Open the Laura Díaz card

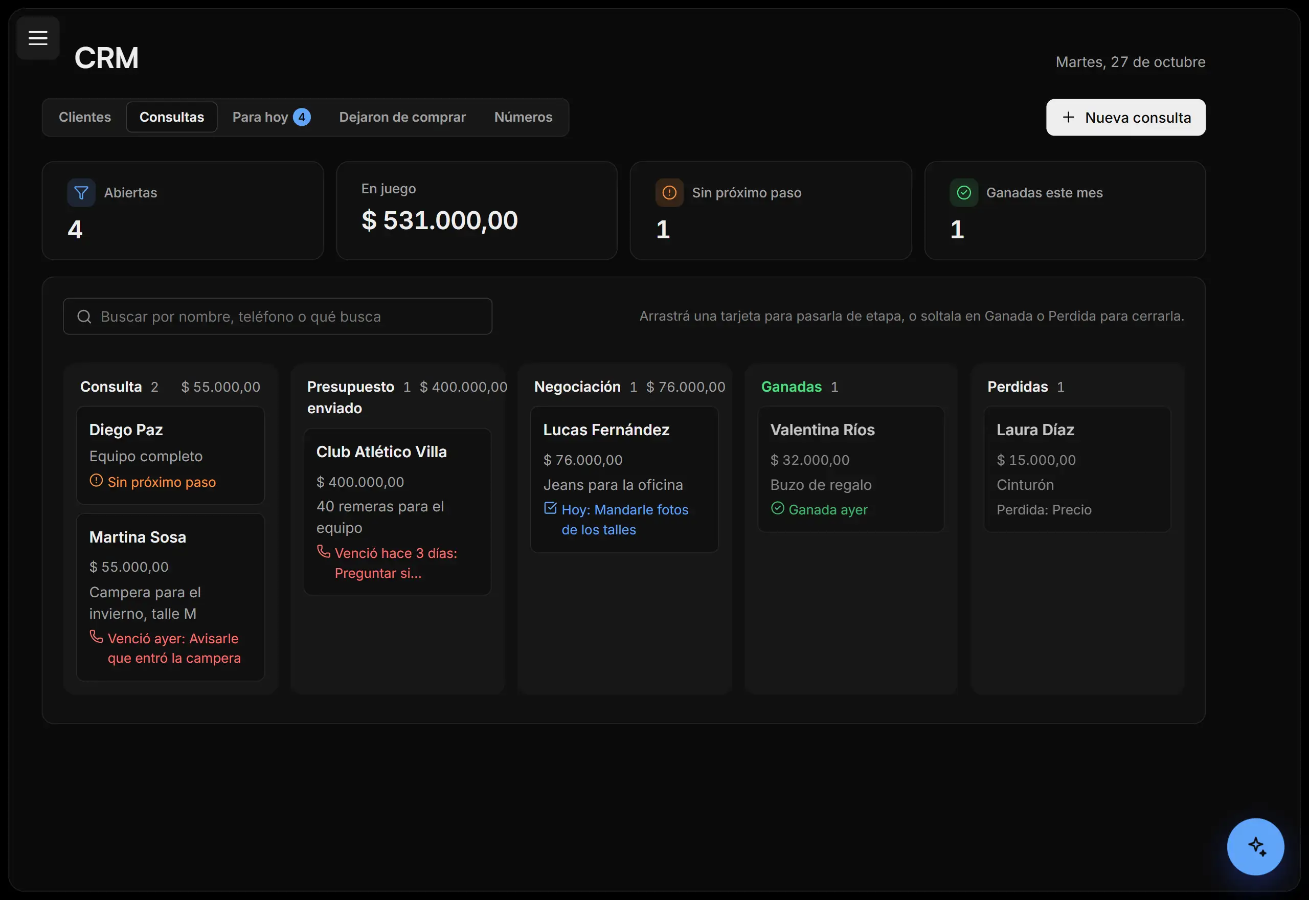[1077, 469]
